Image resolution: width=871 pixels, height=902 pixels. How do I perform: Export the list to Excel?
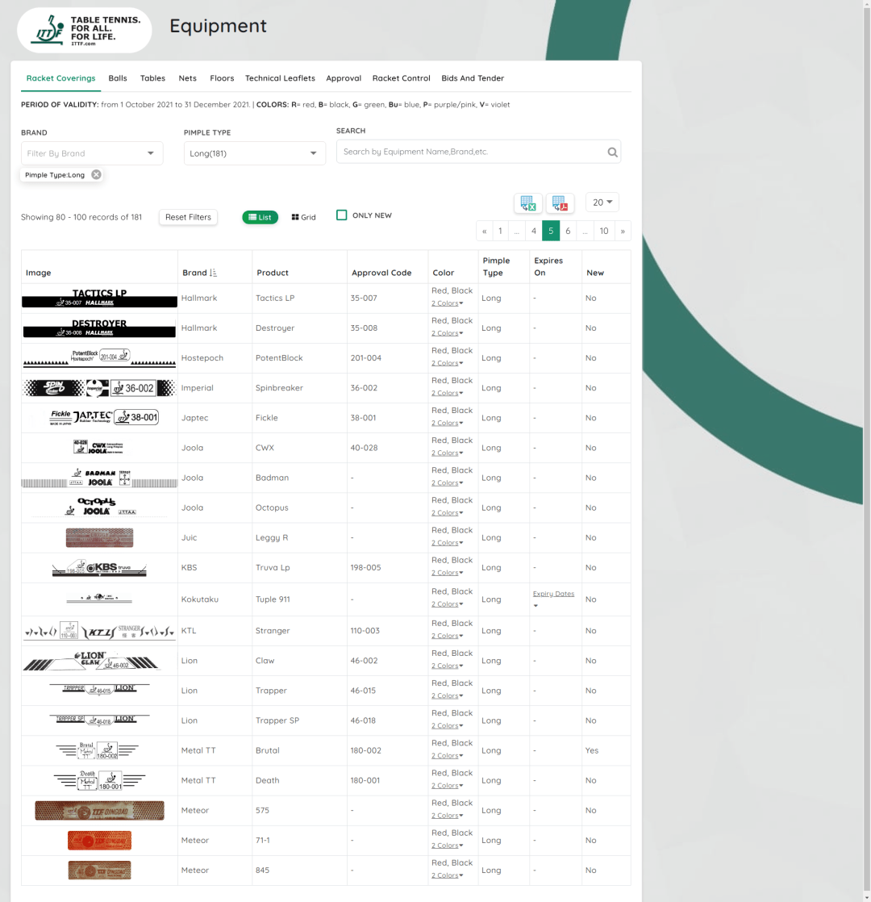(x=528, y=203)
